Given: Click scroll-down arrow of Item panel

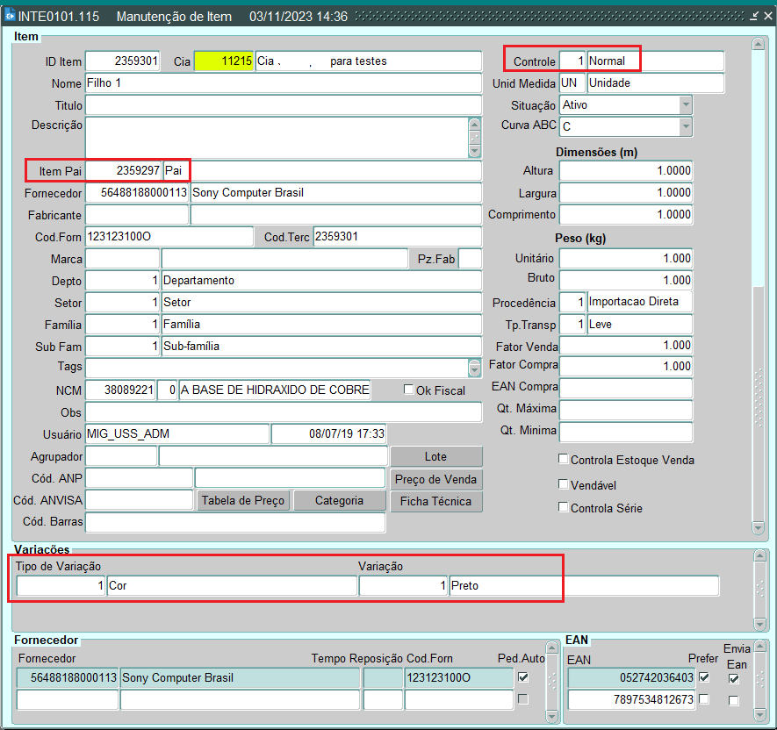Looking at the screenshot, I should tap(759, 526).
